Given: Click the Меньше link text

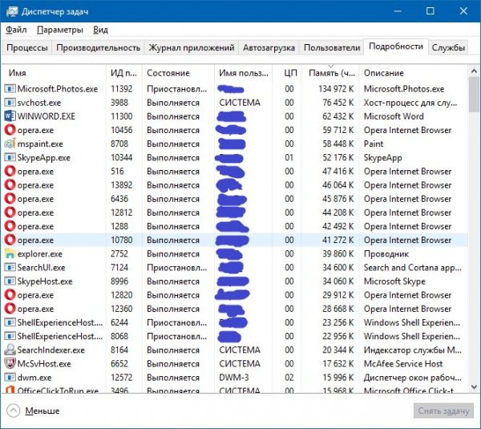Looking at the screenshot, I should click(x=42, y=411).
